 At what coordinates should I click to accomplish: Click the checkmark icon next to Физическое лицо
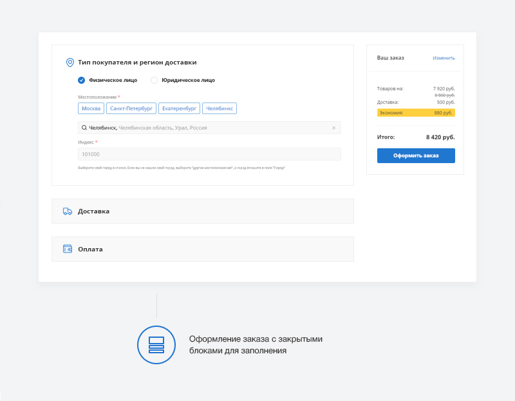tap(81, 81)
